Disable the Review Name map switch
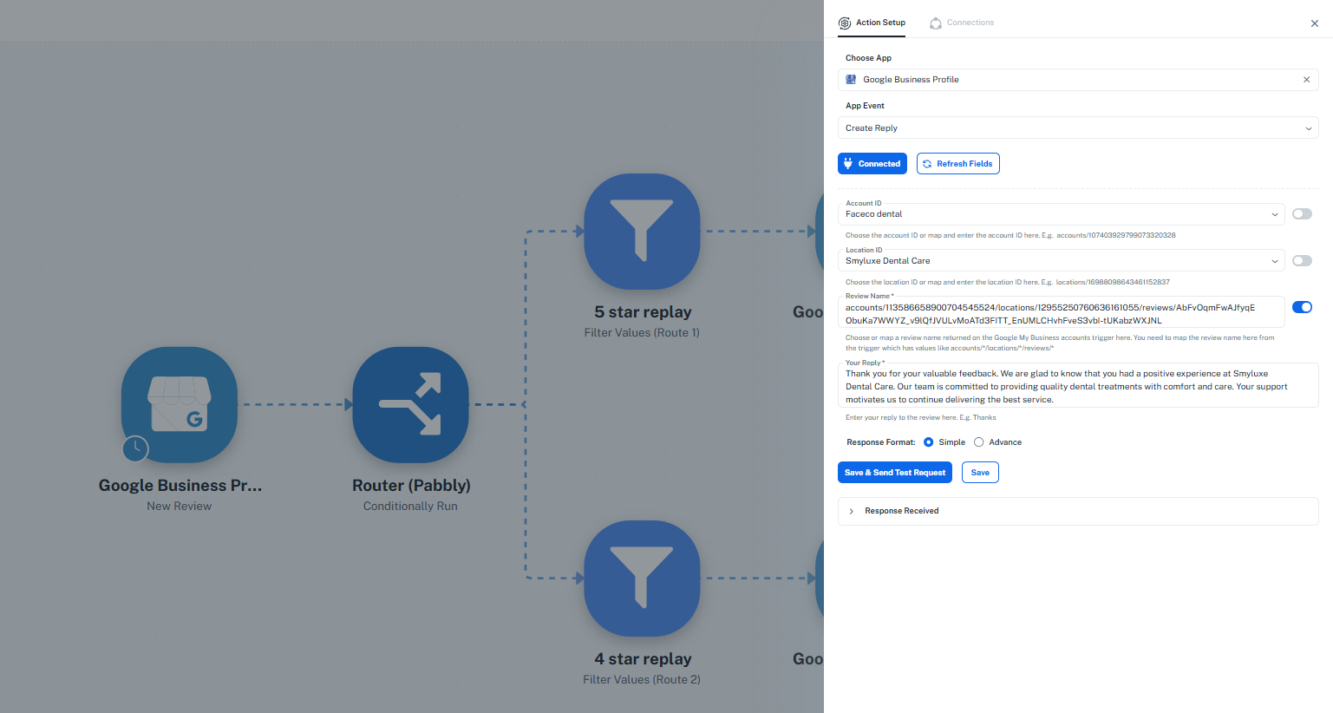This screenshot has width=1333, height=713. click(x=1302, y=307)
